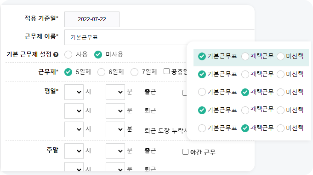Open the 주말 출근 minute dropdown
Viewport: 313px width, 175px height.
(x=115, y=151)
